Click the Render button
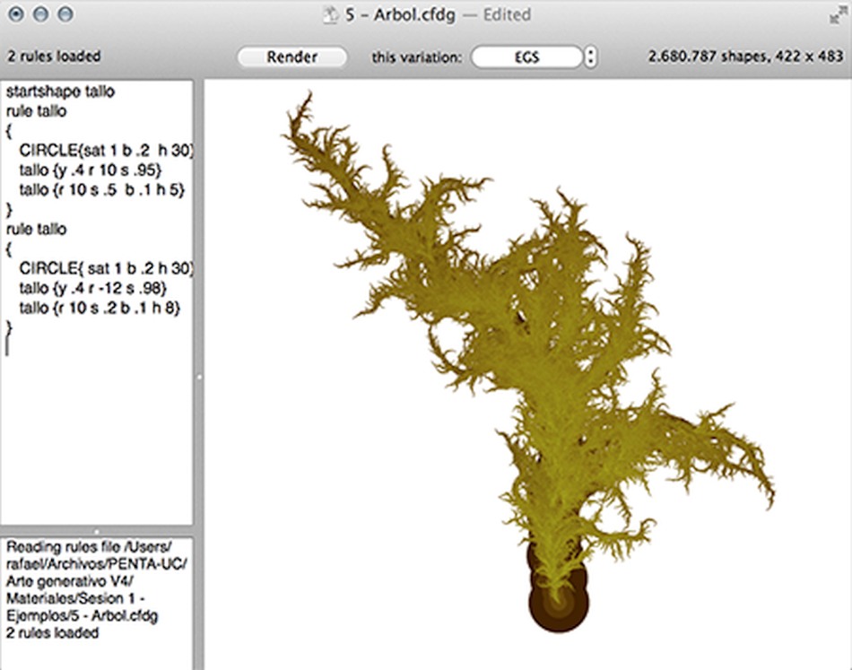This screenshot has width=852, height=670. pyautogui.click(x=291, y=57)
